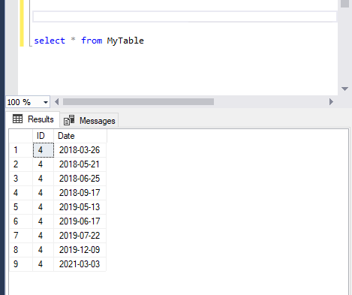
Task: Switch to the Messages tab
Action: tap(89, 121)
